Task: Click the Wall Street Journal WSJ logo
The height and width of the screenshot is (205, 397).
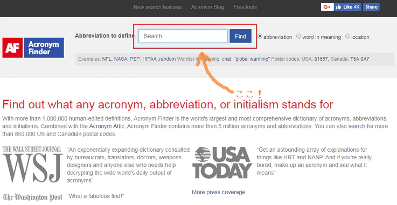Action: [x=32, y=165]
